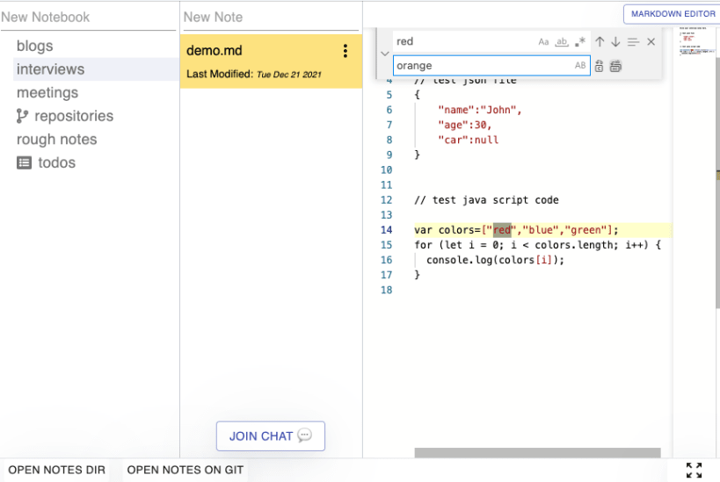
Task: Toggle regular expression search option
Action: pos(580,42)
